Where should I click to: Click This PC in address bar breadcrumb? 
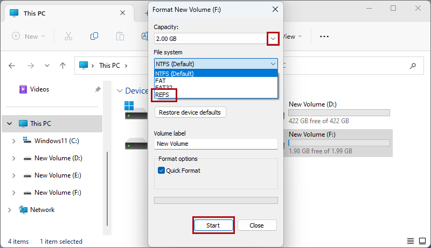pos(109,66)
